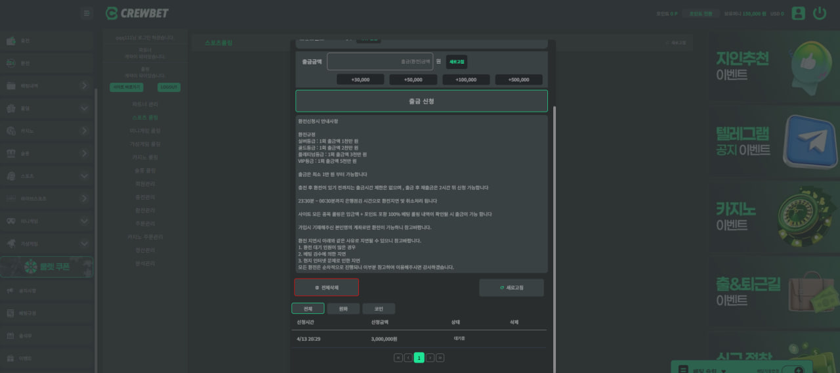
Task: Expand the 미니게임 sidebar menu chevron
Action: (85, 221)
